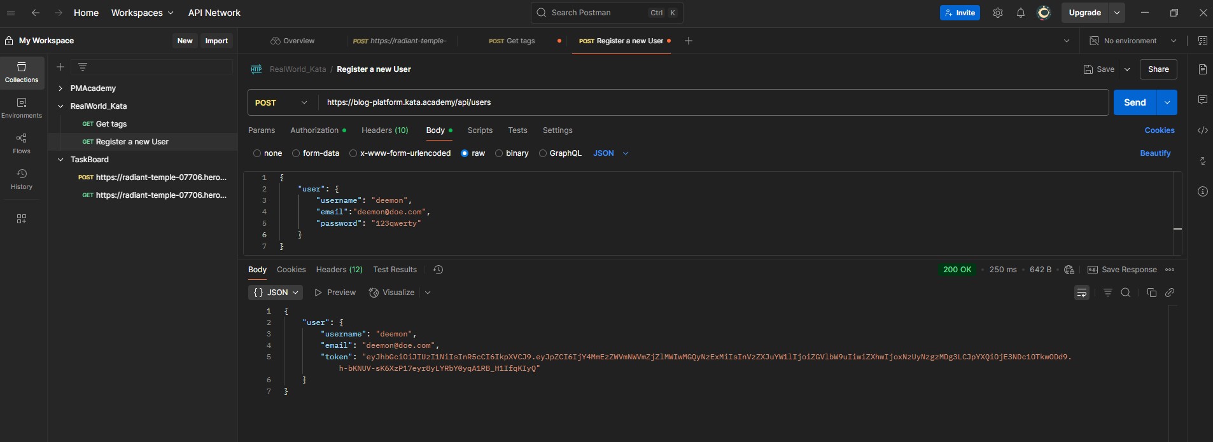Open the notifications bell

point(1021,13)
